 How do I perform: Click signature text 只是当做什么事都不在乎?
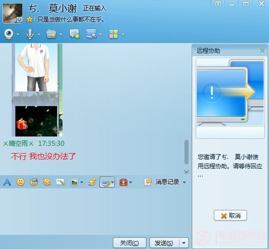pos(71,20)
